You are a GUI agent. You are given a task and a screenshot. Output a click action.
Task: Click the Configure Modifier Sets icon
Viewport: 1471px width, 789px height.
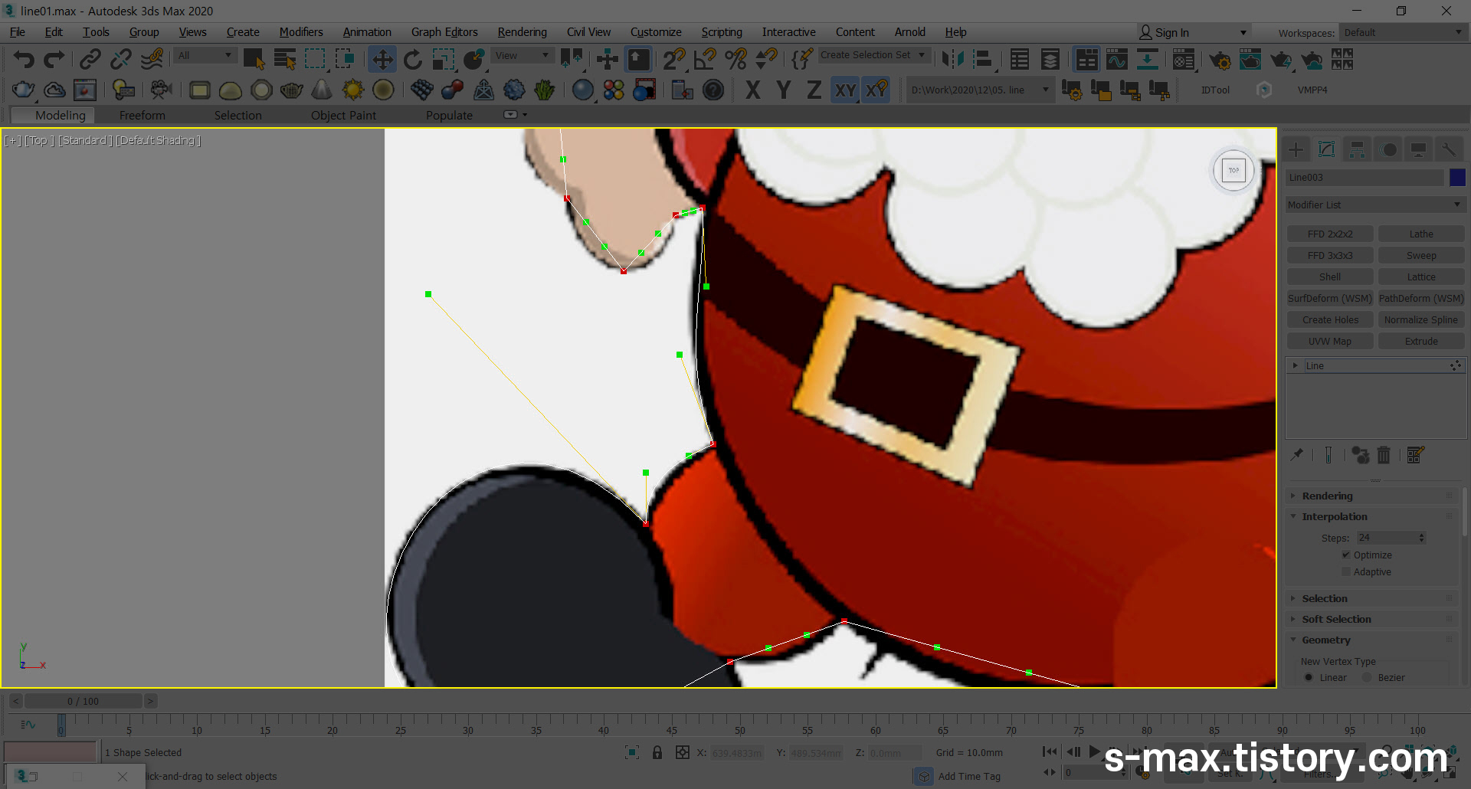(1416, 455)
